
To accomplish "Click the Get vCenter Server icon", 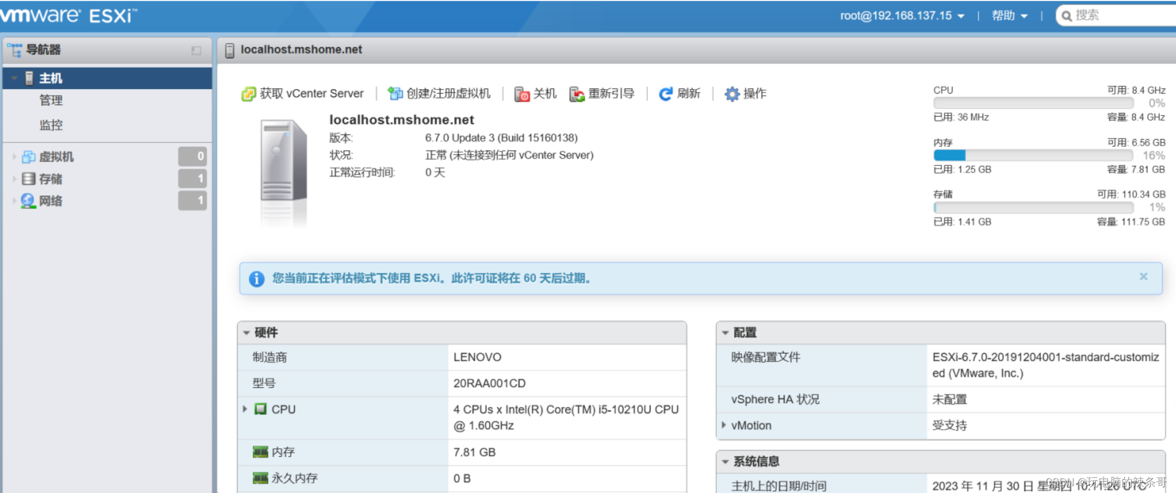I will click(x=248, y=94).
